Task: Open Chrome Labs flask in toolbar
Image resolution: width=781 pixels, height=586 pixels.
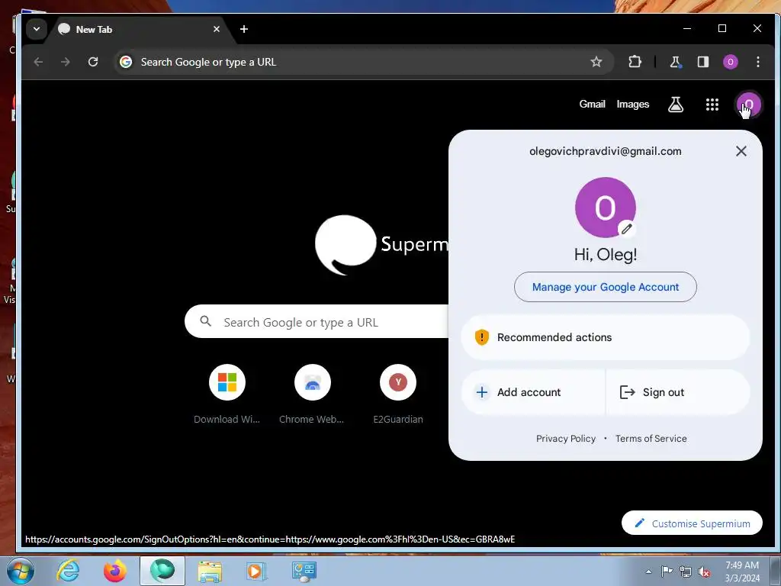Action: coord(676,62)
